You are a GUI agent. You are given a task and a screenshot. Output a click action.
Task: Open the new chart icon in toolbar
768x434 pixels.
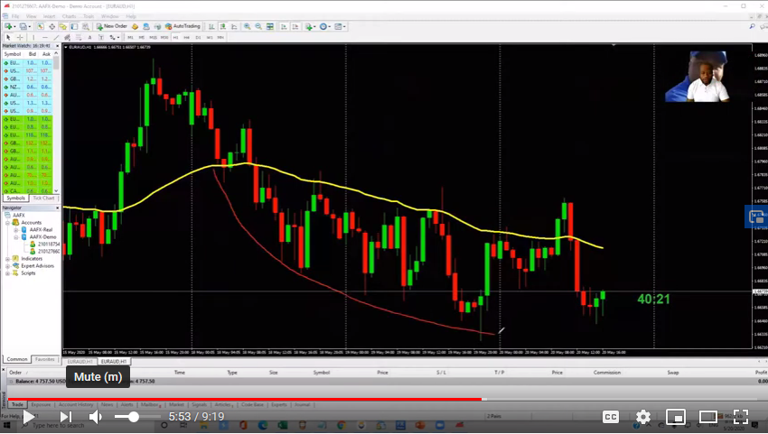pos(8,26)
